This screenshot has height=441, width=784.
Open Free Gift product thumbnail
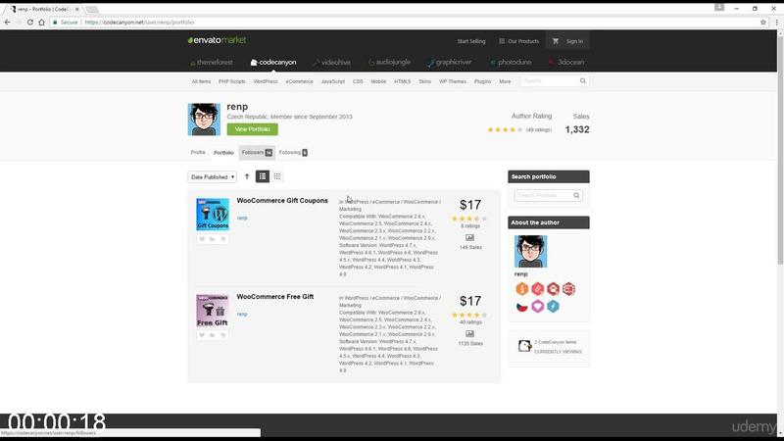213,311
